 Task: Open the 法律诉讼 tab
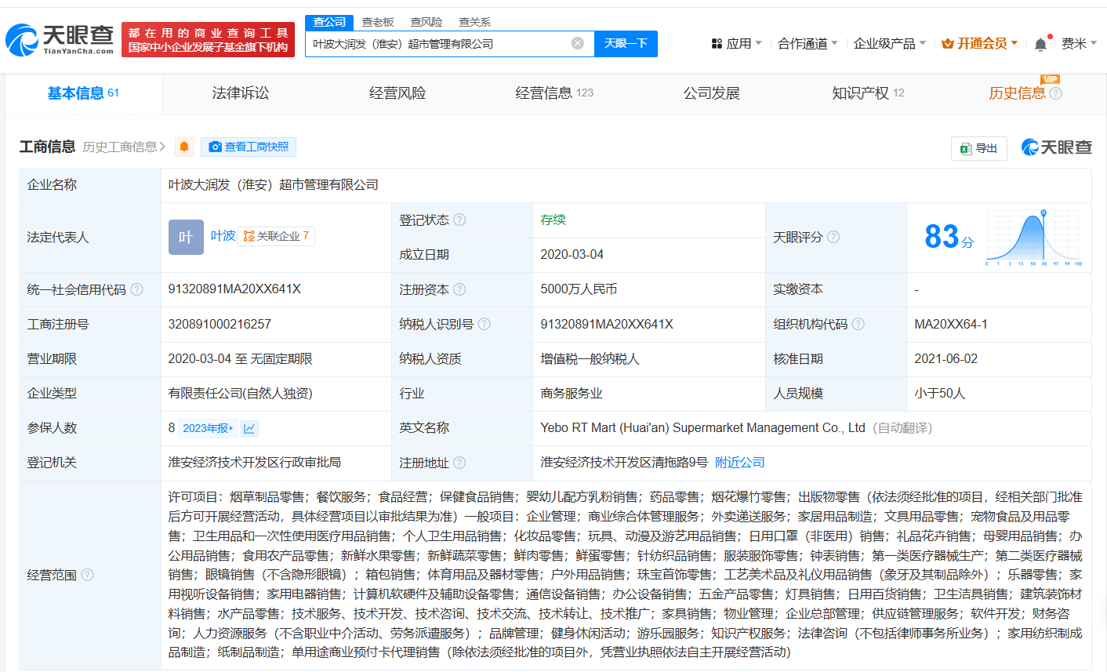click(x=241, y=93)
